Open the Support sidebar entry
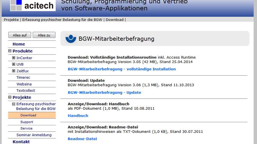This screenshot has height=144, width=257. 27,122
